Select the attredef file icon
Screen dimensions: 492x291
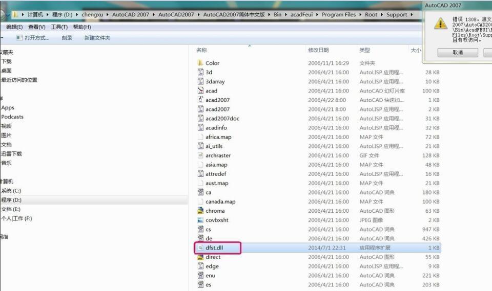coord(200,173)
